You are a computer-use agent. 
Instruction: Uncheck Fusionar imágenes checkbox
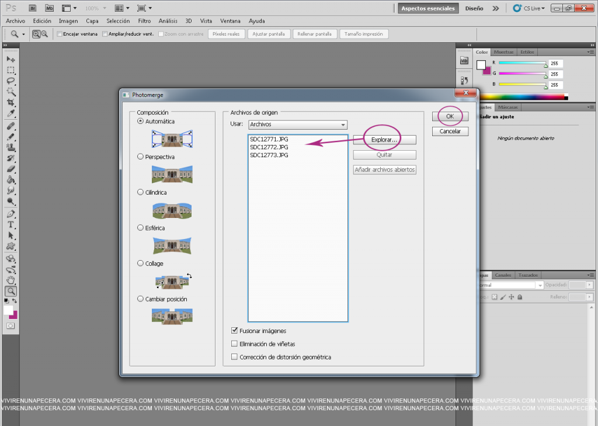pos(235,331)
